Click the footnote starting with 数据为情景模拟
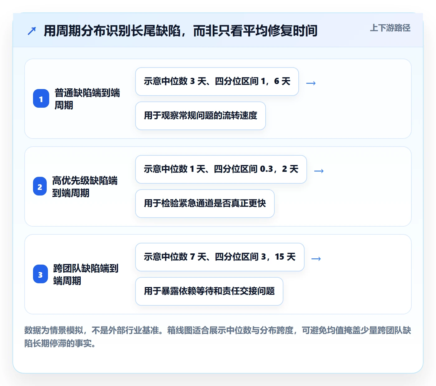This screenshot has height=386, width=436. (x=218, y=337)
